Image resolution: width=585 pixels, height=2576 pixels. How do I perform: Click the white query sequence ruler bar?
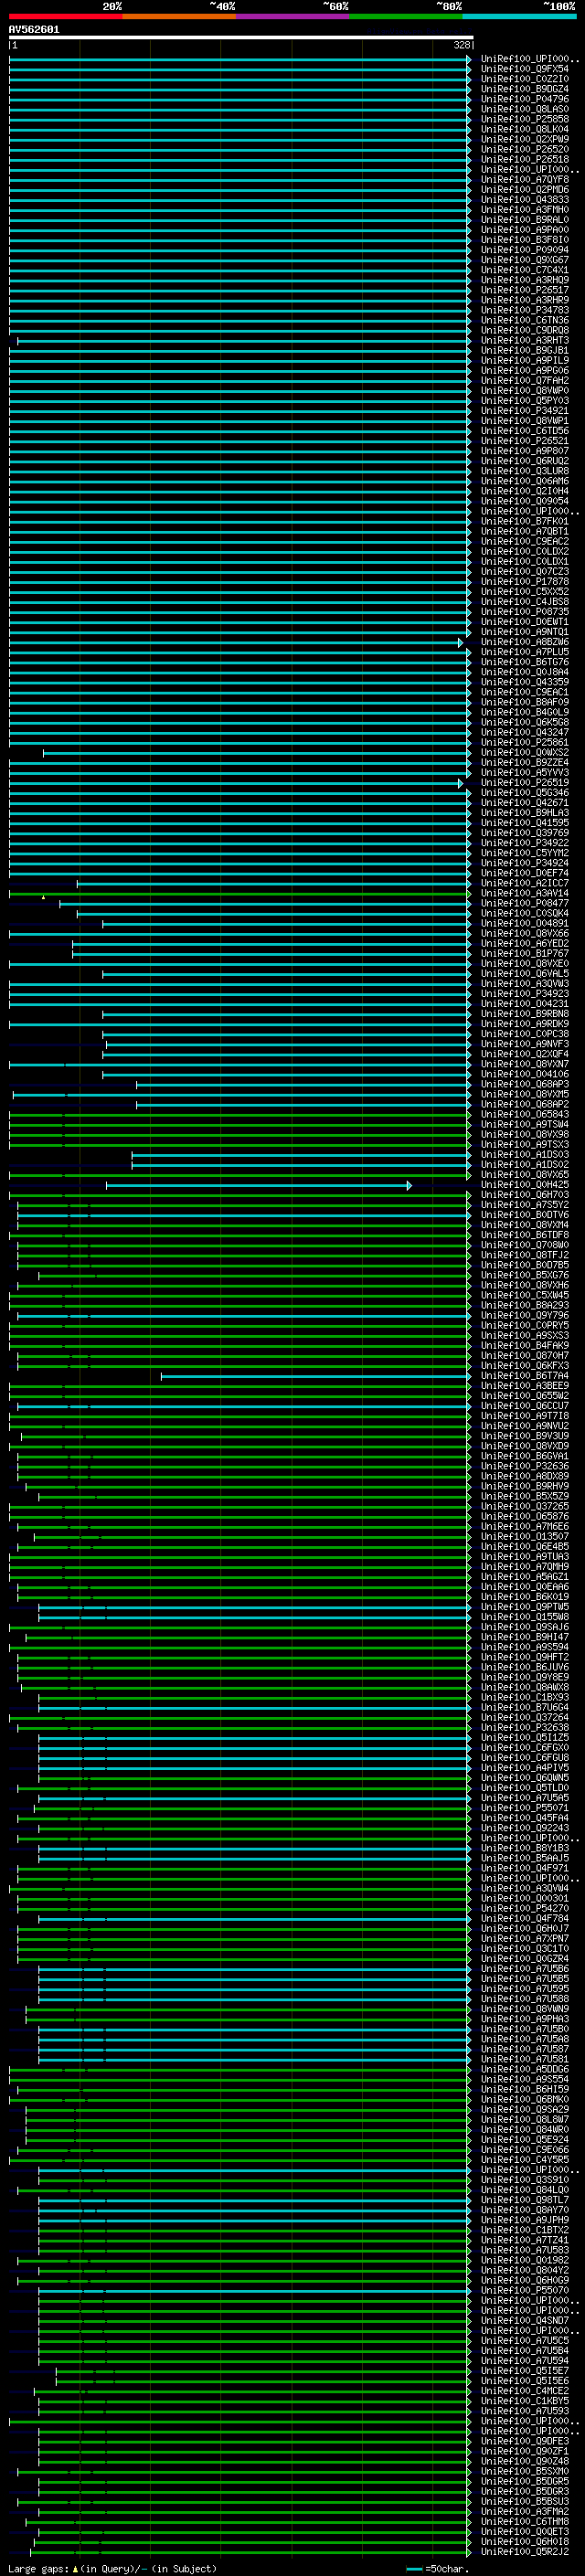point(241,38)
